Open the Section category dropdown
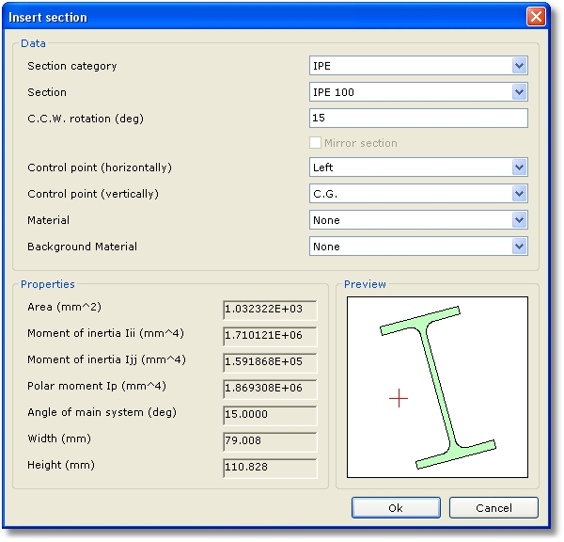 (418, 66)
